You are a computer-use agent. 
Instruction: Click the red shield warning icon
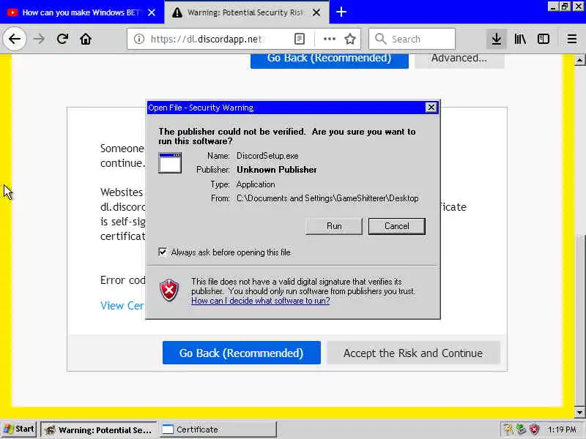click(169, 290)
